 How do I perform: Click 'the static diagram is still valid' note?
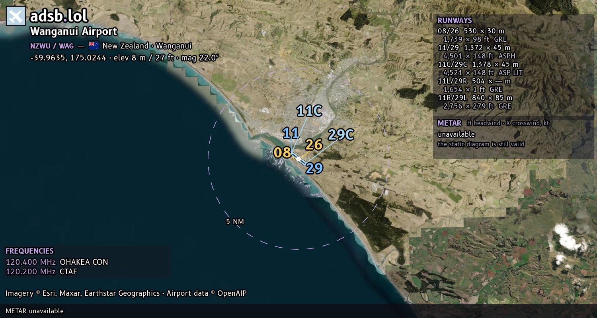point(481,144)
